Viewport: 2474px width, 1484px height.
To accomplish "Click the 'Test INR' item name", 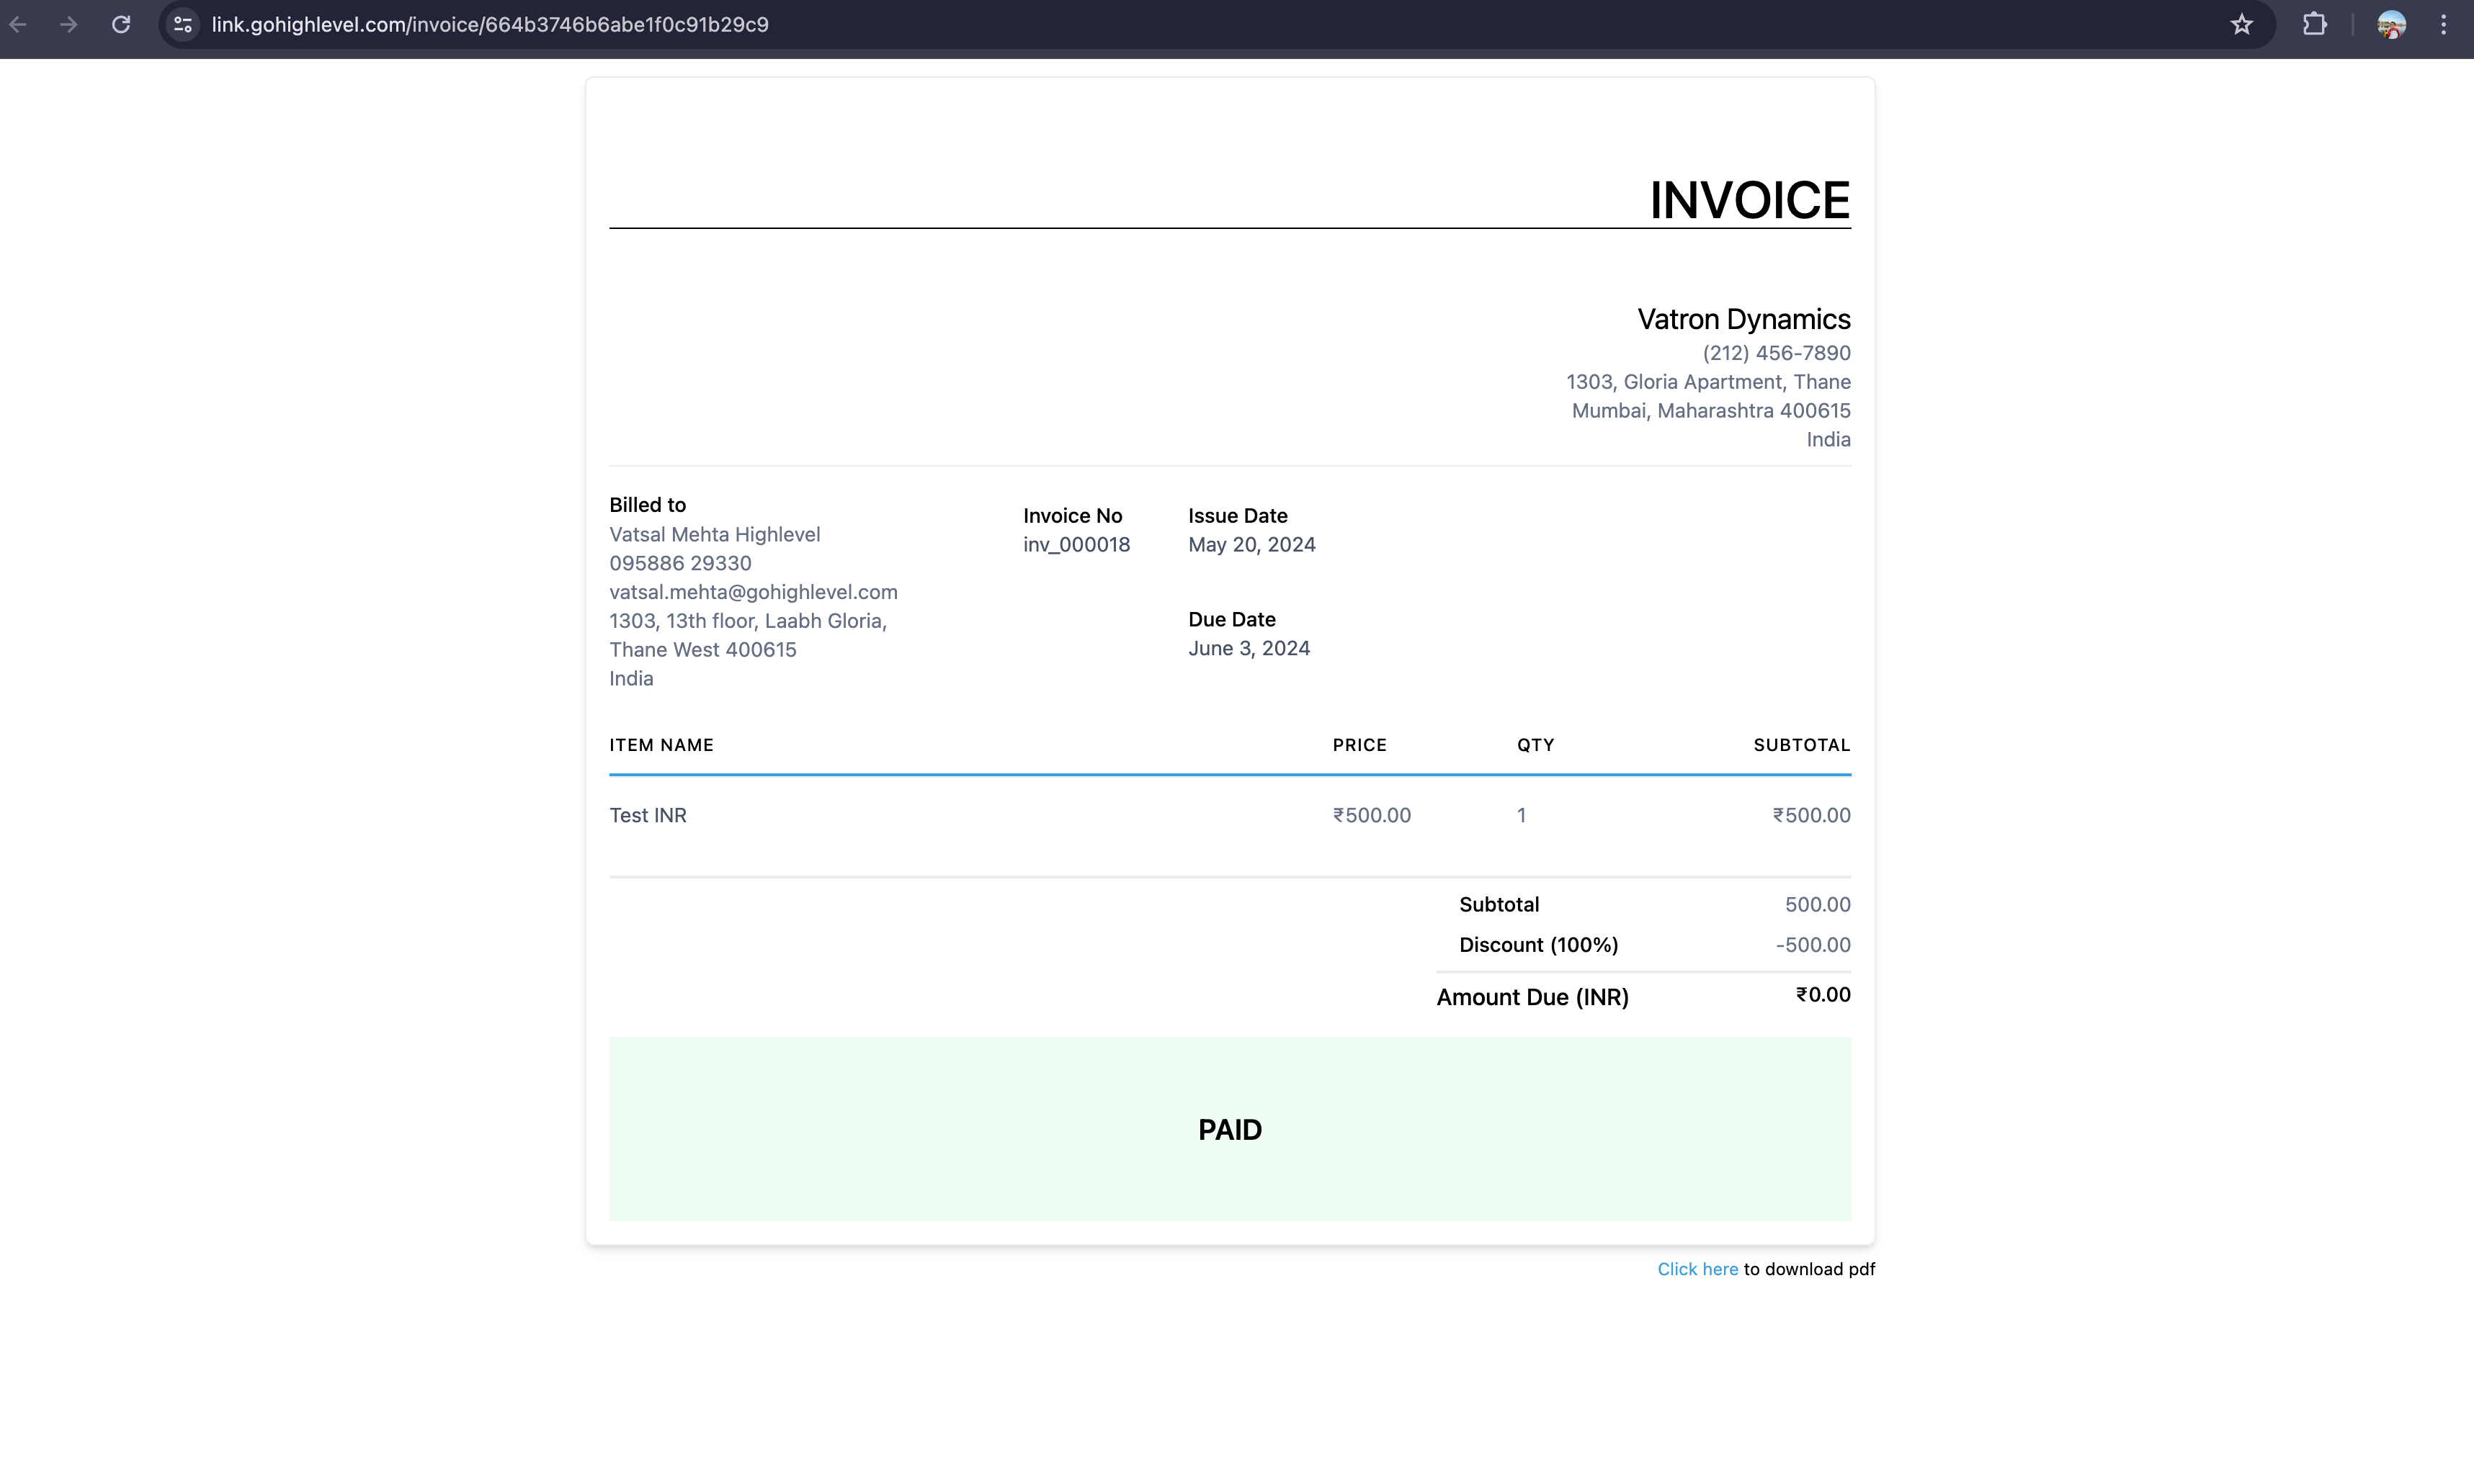I will click(x=647, y=816).
